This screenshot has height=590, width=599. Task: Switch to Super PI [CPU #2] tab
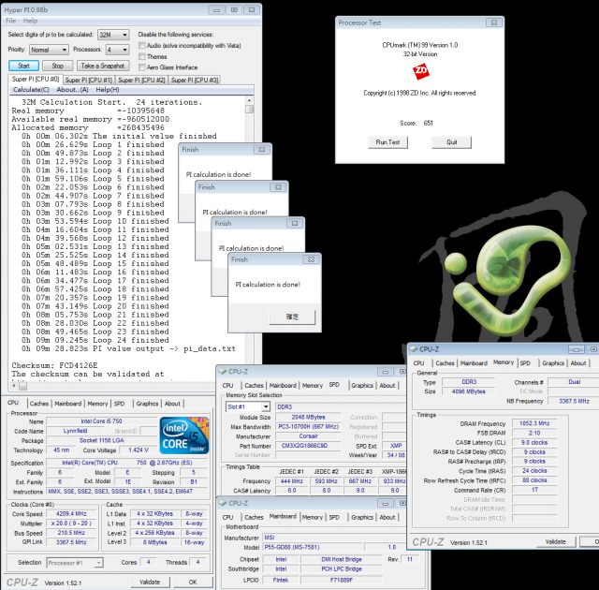click(141, 80)
